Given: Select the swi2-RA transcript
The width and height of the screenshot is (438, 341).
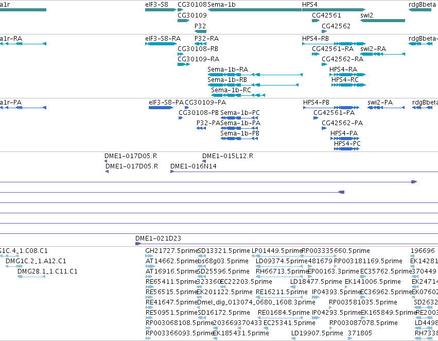Looking at the screenshot, I should tap(383, 54).
